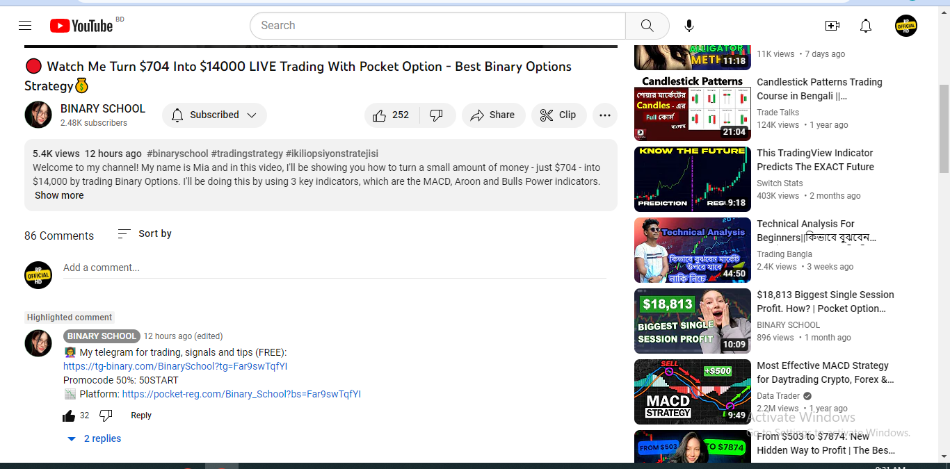Open 'This TradingView Indicator Predicts' title
The height and width of the screenshot is (469, 950).
click(815, 160)
